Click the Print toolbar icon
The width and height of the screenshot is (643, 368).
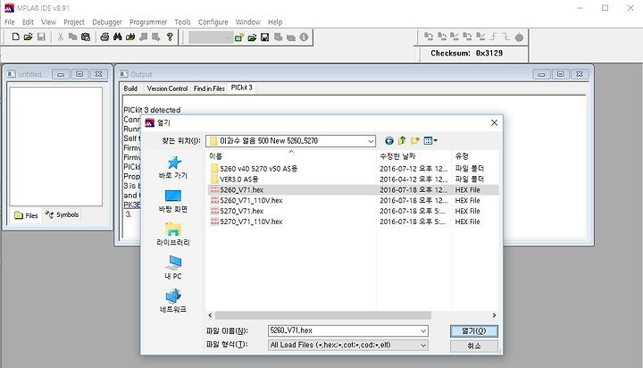104,37
